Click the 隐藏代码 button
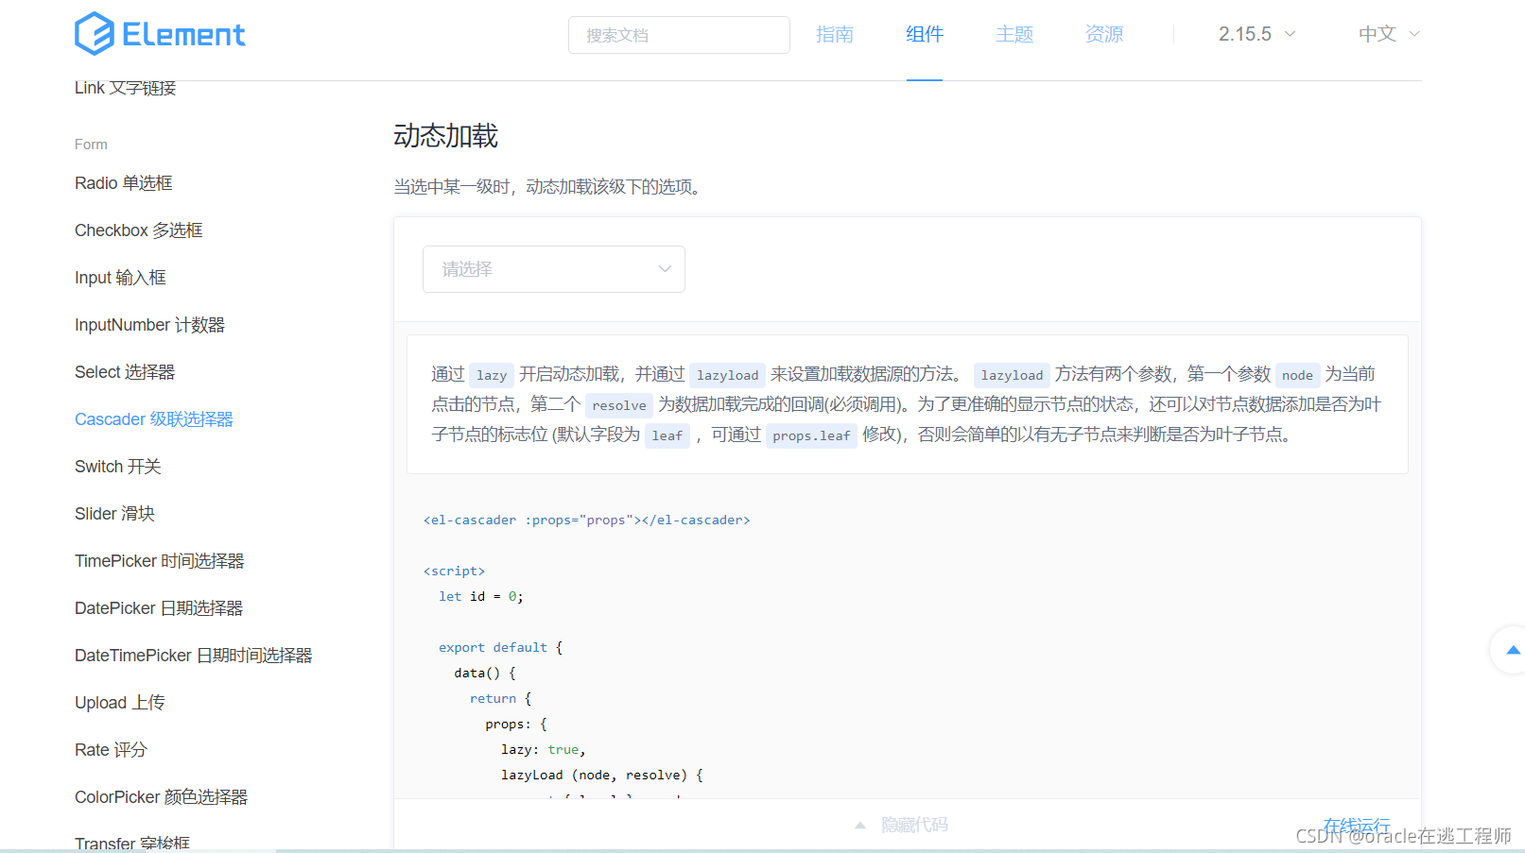This screenshot has width=1525, height=853. click(912, 824)
